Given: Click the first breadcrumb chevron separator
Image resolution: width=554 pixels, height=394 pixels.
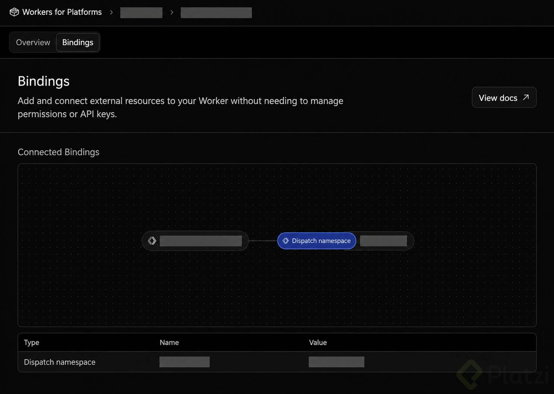Looking at the screenshot, I should pos(111,12).
